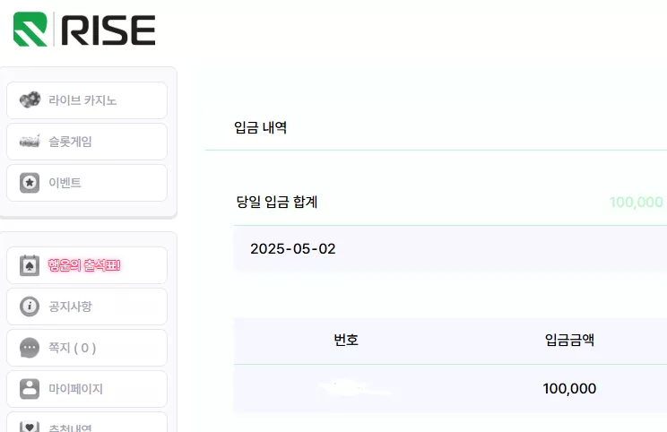This screenshot has width=667, height=432.
Task: Click the RISE green logo icon
Action: coord(30,29)
